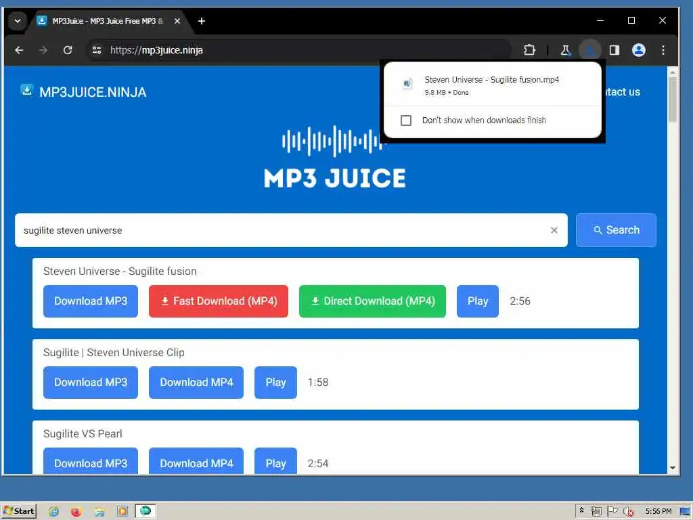Click the scrollbar down arrow
Image resolution: width=693 pixels, height=520 pixels.
tap(673, 468)
